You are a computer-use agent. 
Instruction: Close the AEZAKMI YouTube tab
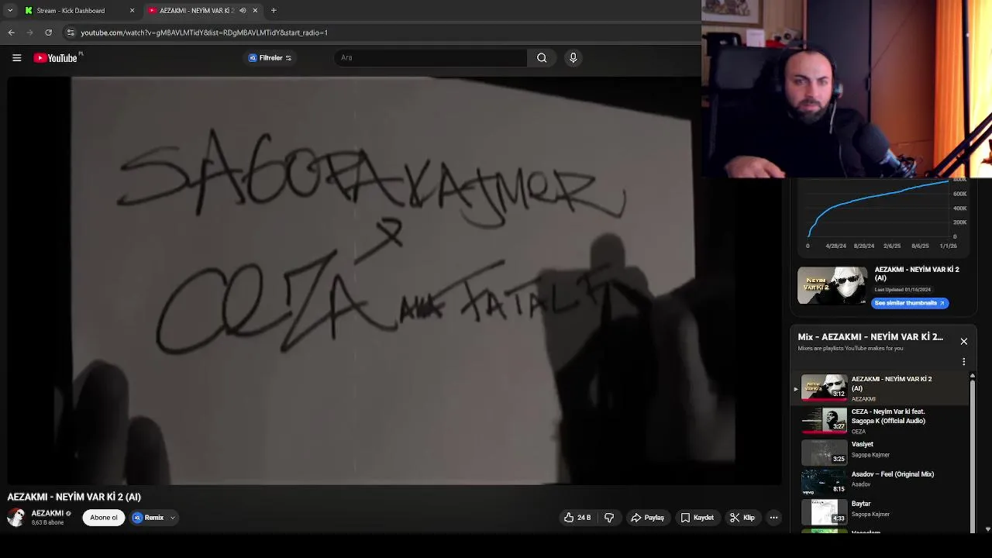click(x=255, y=11)
